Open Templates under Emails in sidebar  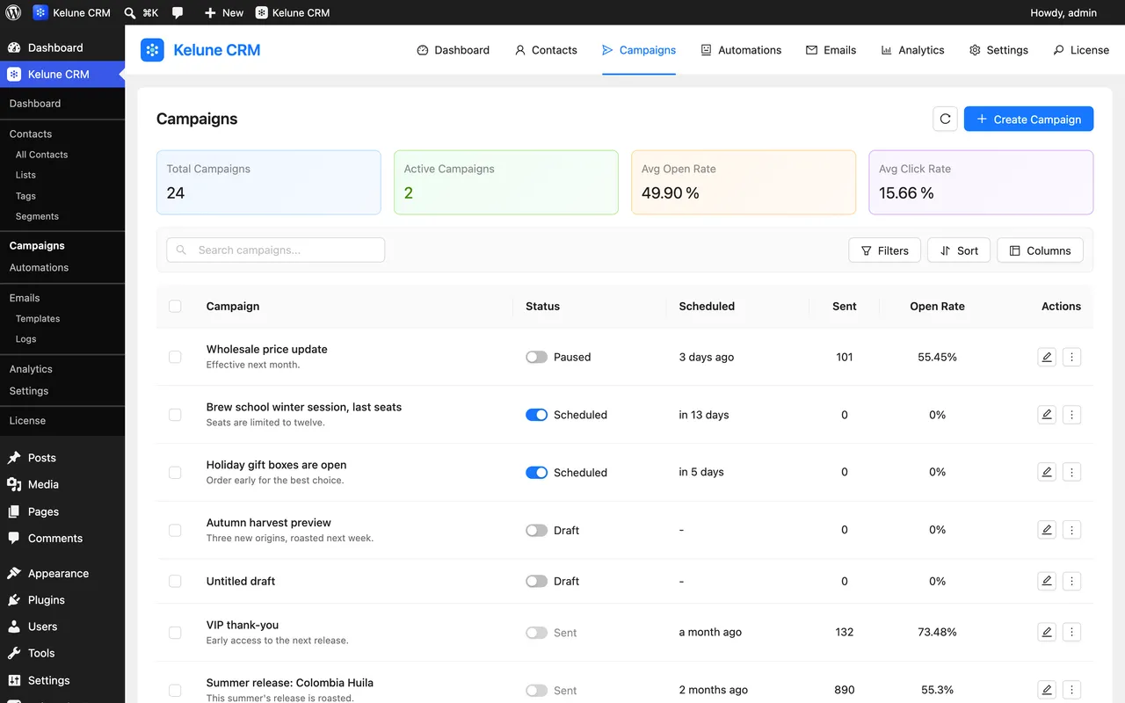[38, 319]
